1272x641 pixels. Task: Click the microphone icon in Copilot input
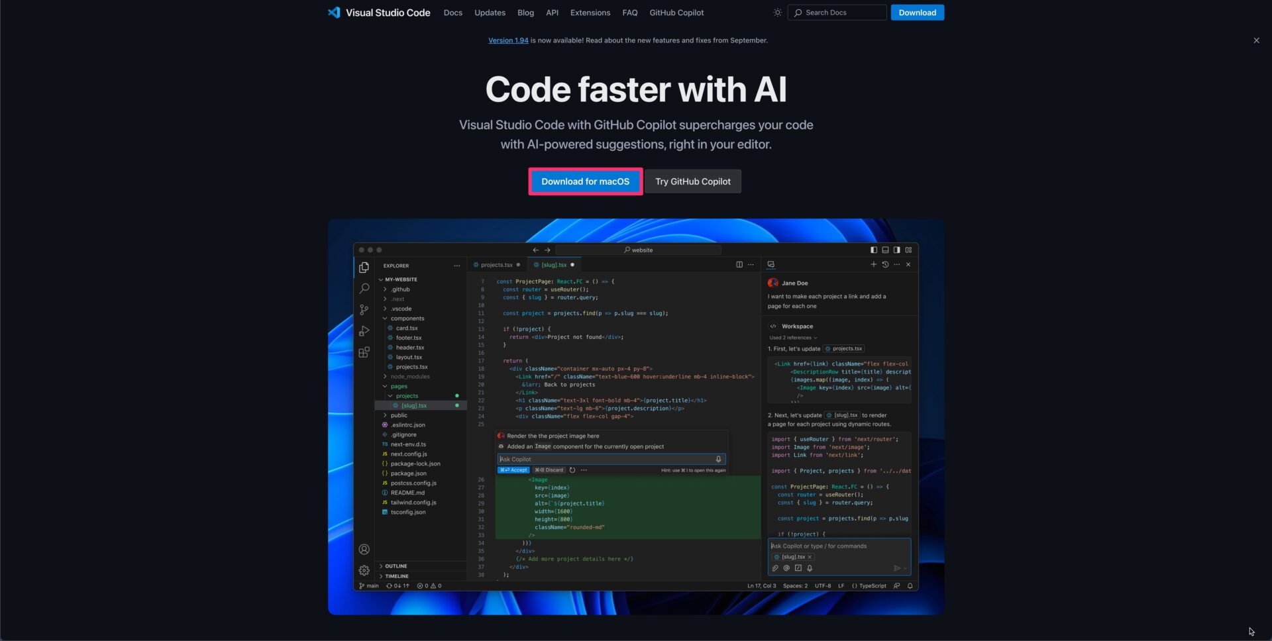point(808,568)
